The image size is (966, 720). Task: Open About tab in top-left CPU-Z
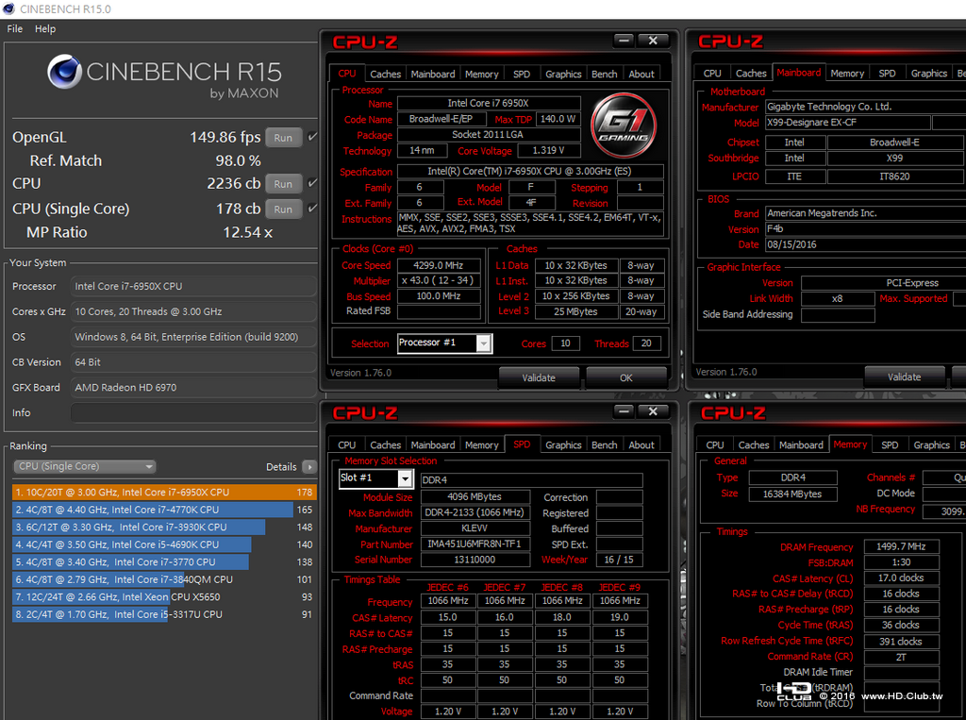click(641, 74)
